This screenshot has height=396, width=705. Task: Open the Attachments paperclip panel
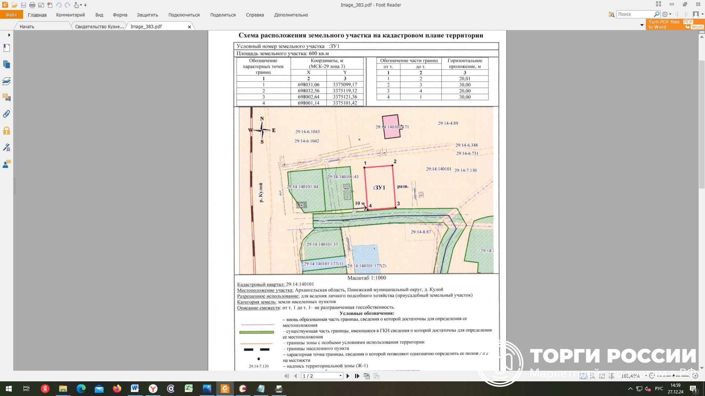pos(7,114)
